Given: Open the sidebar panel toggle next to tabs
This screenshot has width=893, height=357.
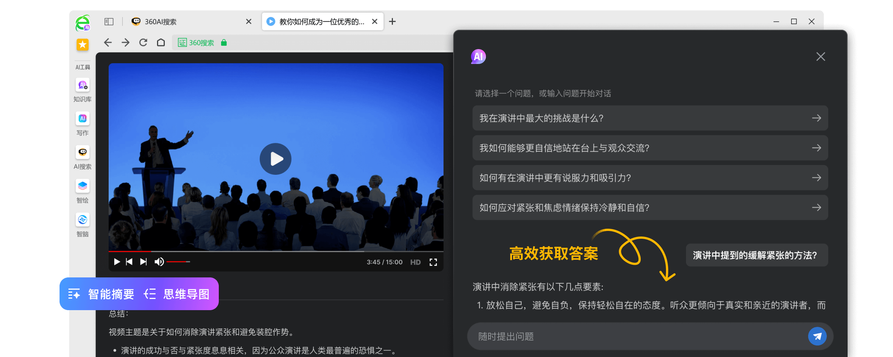Looking at the screenshot, I should (109, 22).
